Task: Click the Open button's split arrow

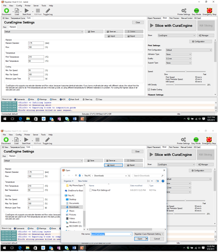Action: 147,239
